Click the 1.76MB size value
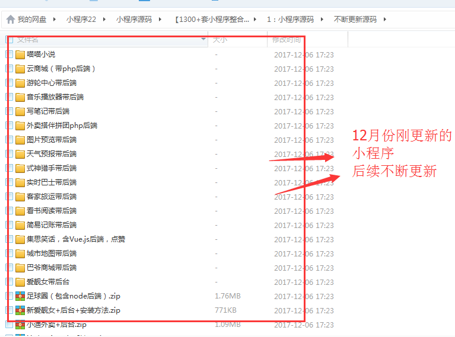455x337 pixels. point(228,296)
